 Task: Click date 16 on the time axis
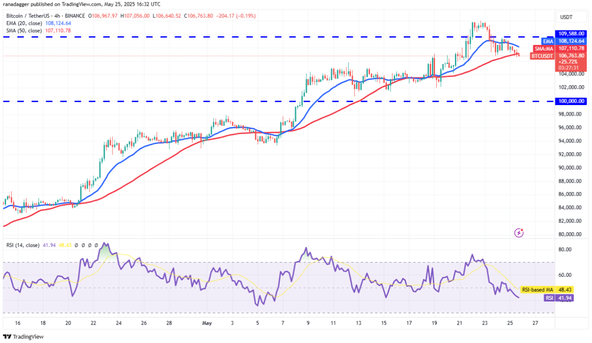coord(17,323)
